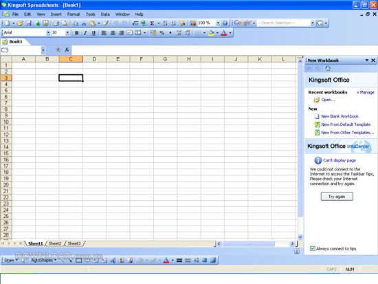The width and height of the screenshot is (378, 284).
Task: Open the Insert menu
Action: pos(56,14)
